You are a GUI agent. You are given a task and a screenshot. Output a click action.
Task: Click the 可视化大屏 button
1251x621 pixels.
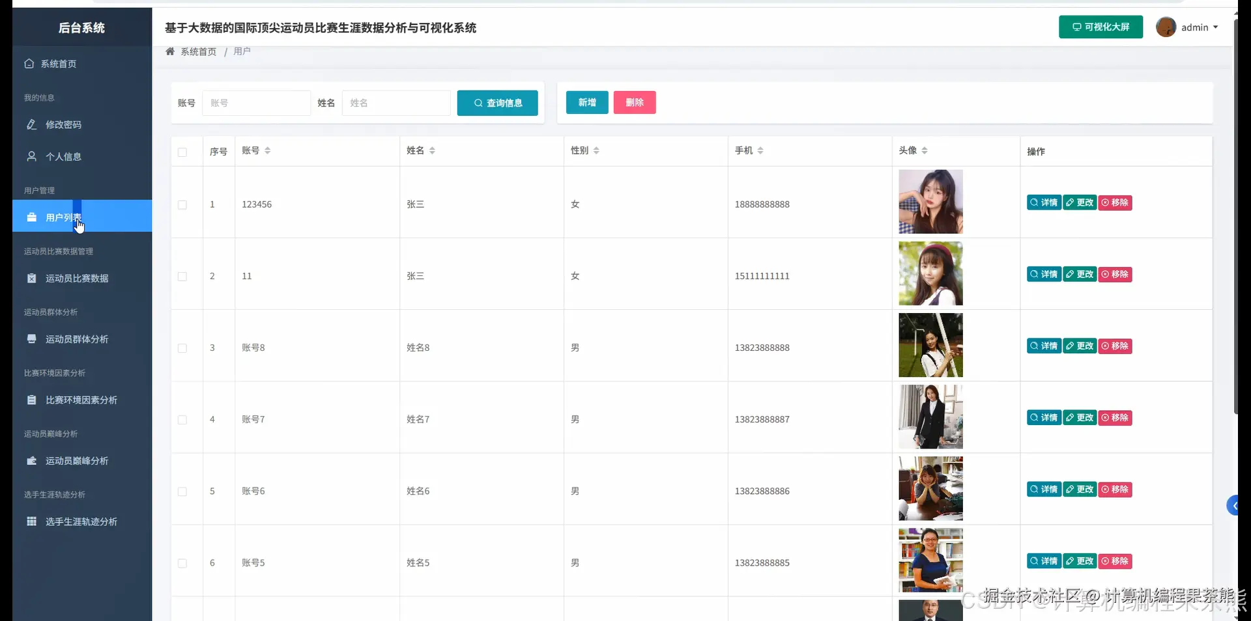click(1100, 27)
